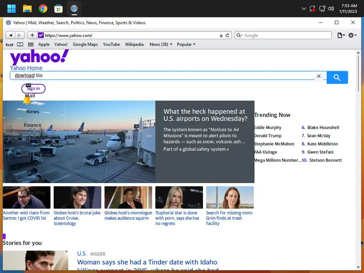Open trending topic Stephanie McMahon
This screenshot has height=273, width=364.
(274, 144)
